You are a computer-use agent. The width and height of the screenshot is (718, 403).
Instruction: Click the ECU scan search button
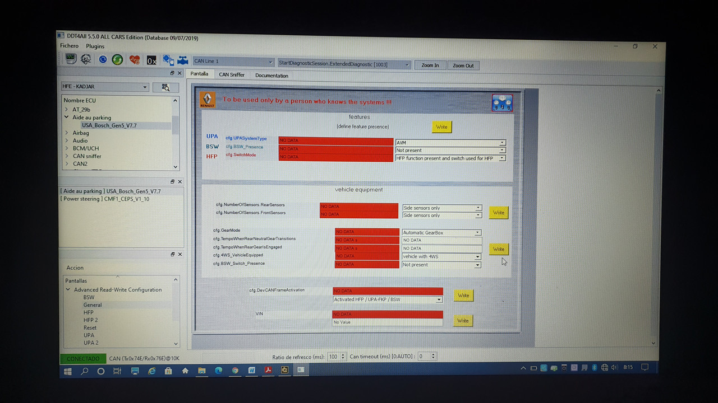(165, 87)
